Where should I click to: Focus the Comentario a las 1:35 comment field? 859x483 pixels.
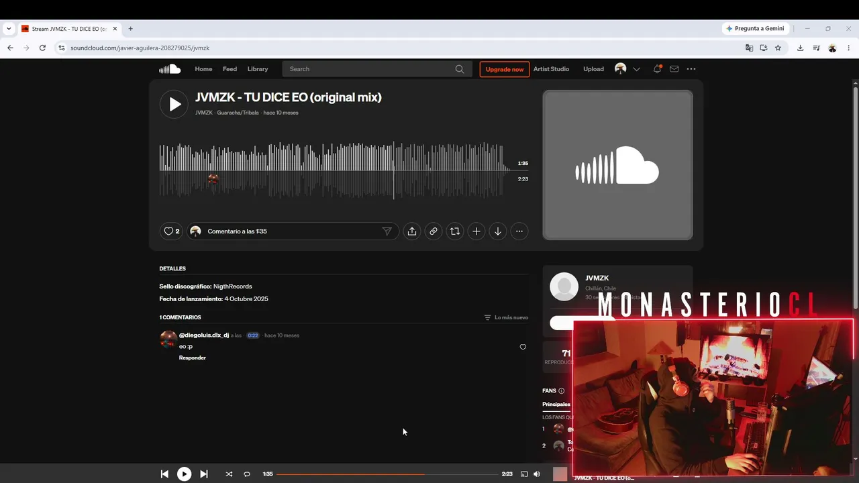pos(293,231)
